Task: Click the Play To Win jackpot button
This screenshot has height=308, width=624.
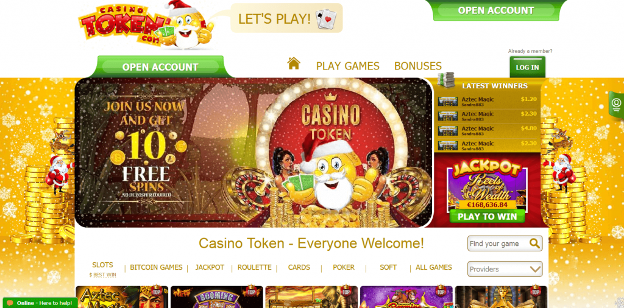Action: [487, 217]
